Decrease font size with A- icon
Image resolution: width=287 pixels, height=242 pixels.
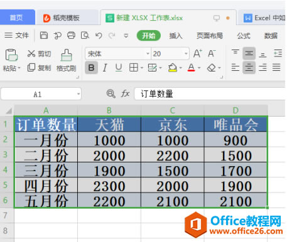point(212,53)
